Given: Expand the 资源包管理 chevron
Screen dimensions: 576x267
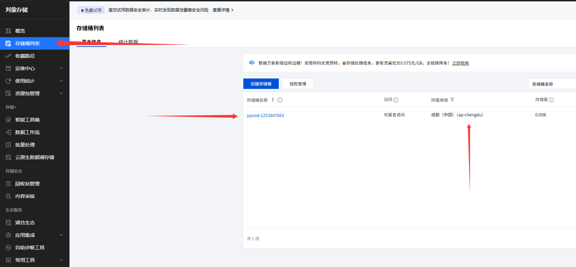Looking at the screenshot, I should pyautogui.click(x=61, y=93).
